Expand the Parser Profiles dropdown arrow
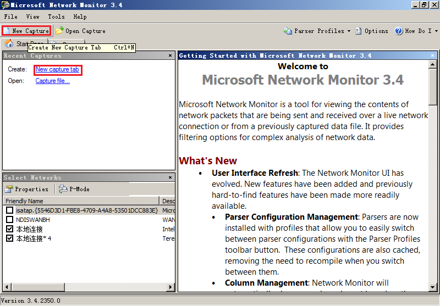 coord(349,31)
